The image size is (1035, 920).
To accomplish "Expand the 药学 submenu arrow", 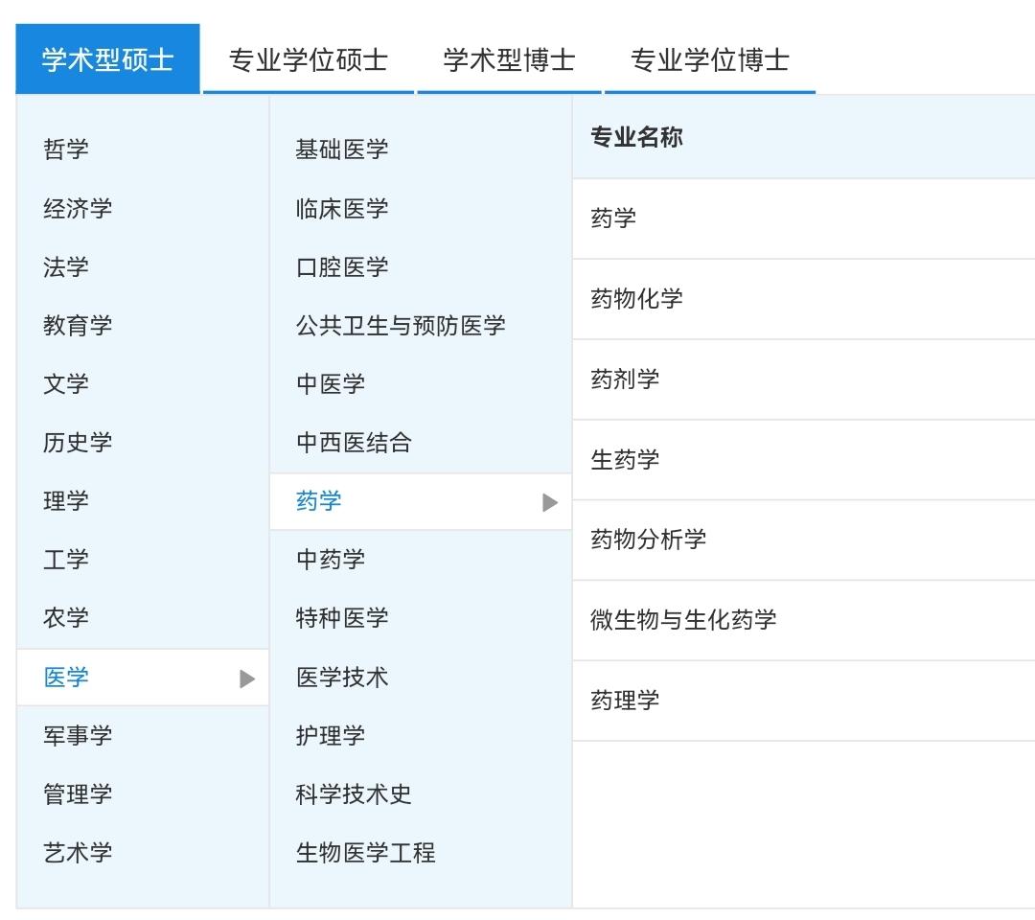I will 550,502.
